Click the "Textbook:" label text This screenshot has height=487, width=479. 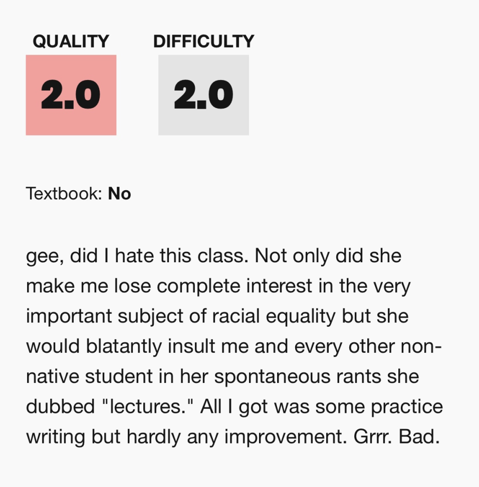tap(64, 194)
